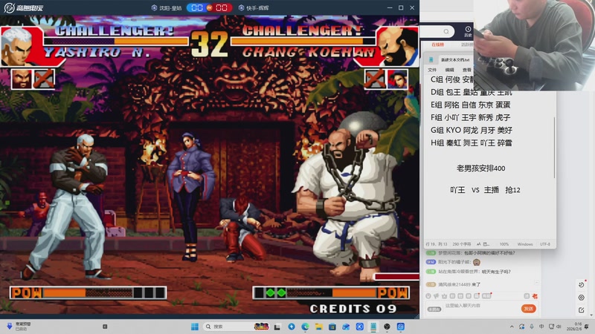Click the '老男孩安排400' text line
595x334 pixels.
[x=480, y=168]
